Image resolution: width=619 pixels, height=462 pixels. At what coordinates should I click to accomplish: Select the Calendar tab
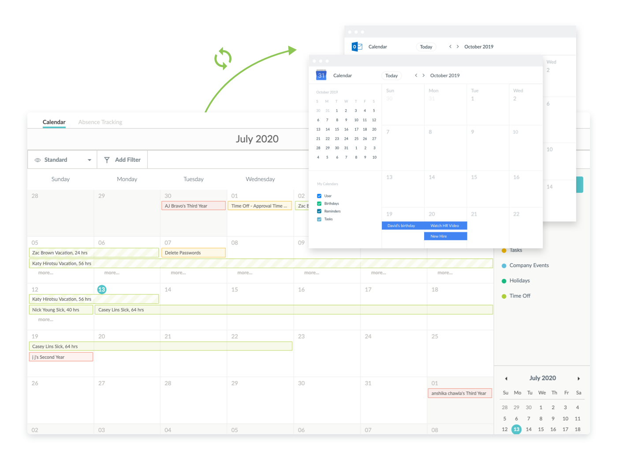click(x=54, y=122)
